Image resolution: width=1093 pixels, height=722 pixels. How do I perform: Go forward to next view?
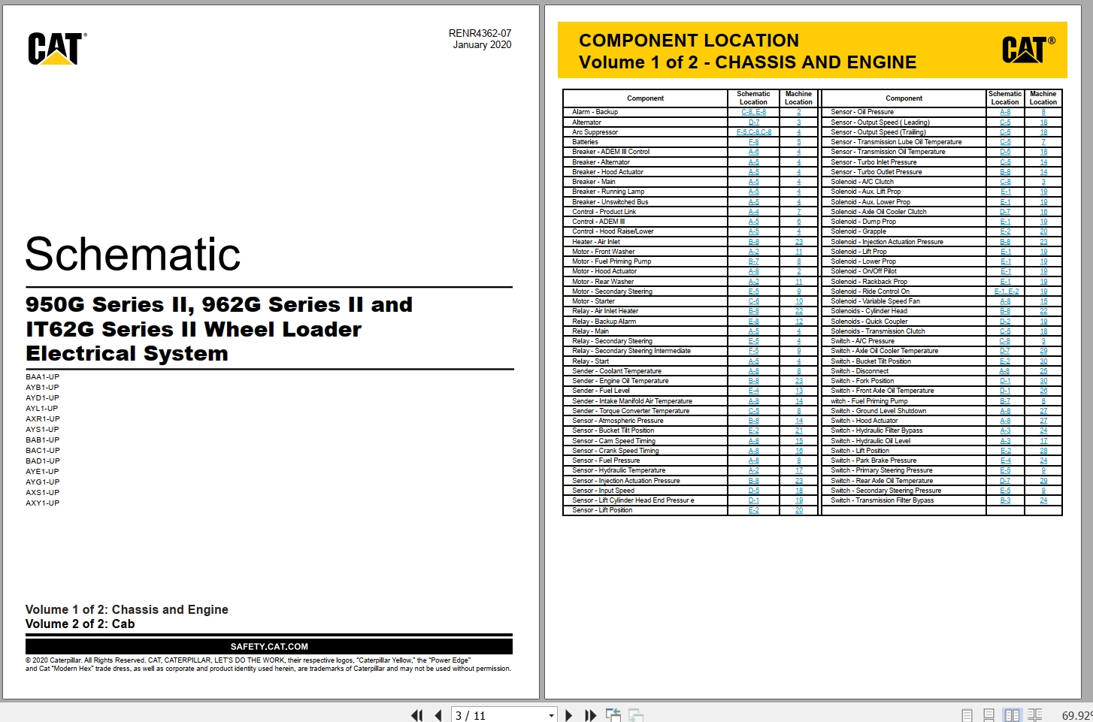click(x=636, y=715)
